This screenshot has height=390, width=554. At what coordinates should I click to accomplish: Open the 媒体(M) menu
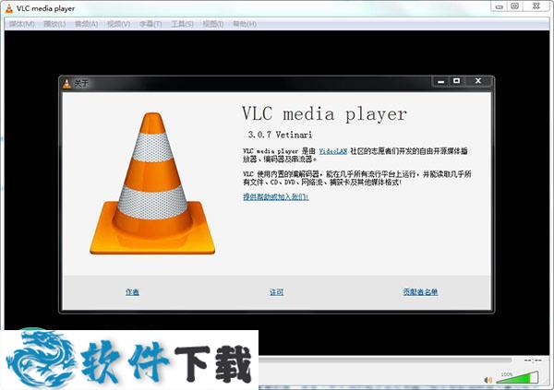21,24
